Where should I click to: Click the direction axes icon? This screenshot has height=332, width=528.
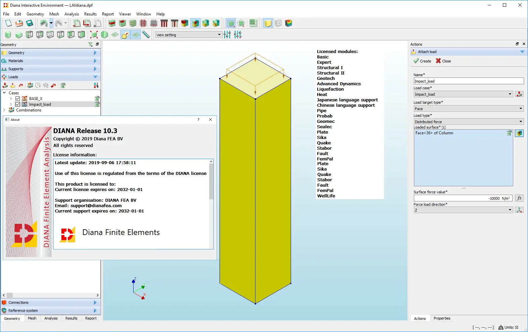[519, 210]
